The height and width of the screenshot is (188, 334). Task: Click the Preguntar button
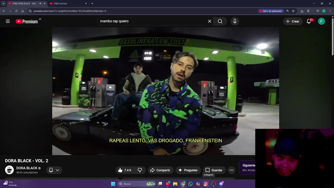pos(188,170)
